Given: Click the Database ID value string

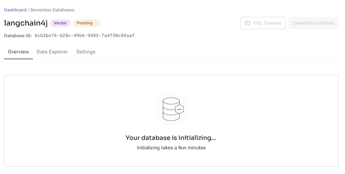Looking at the screenshot, I should coord(85,36).
